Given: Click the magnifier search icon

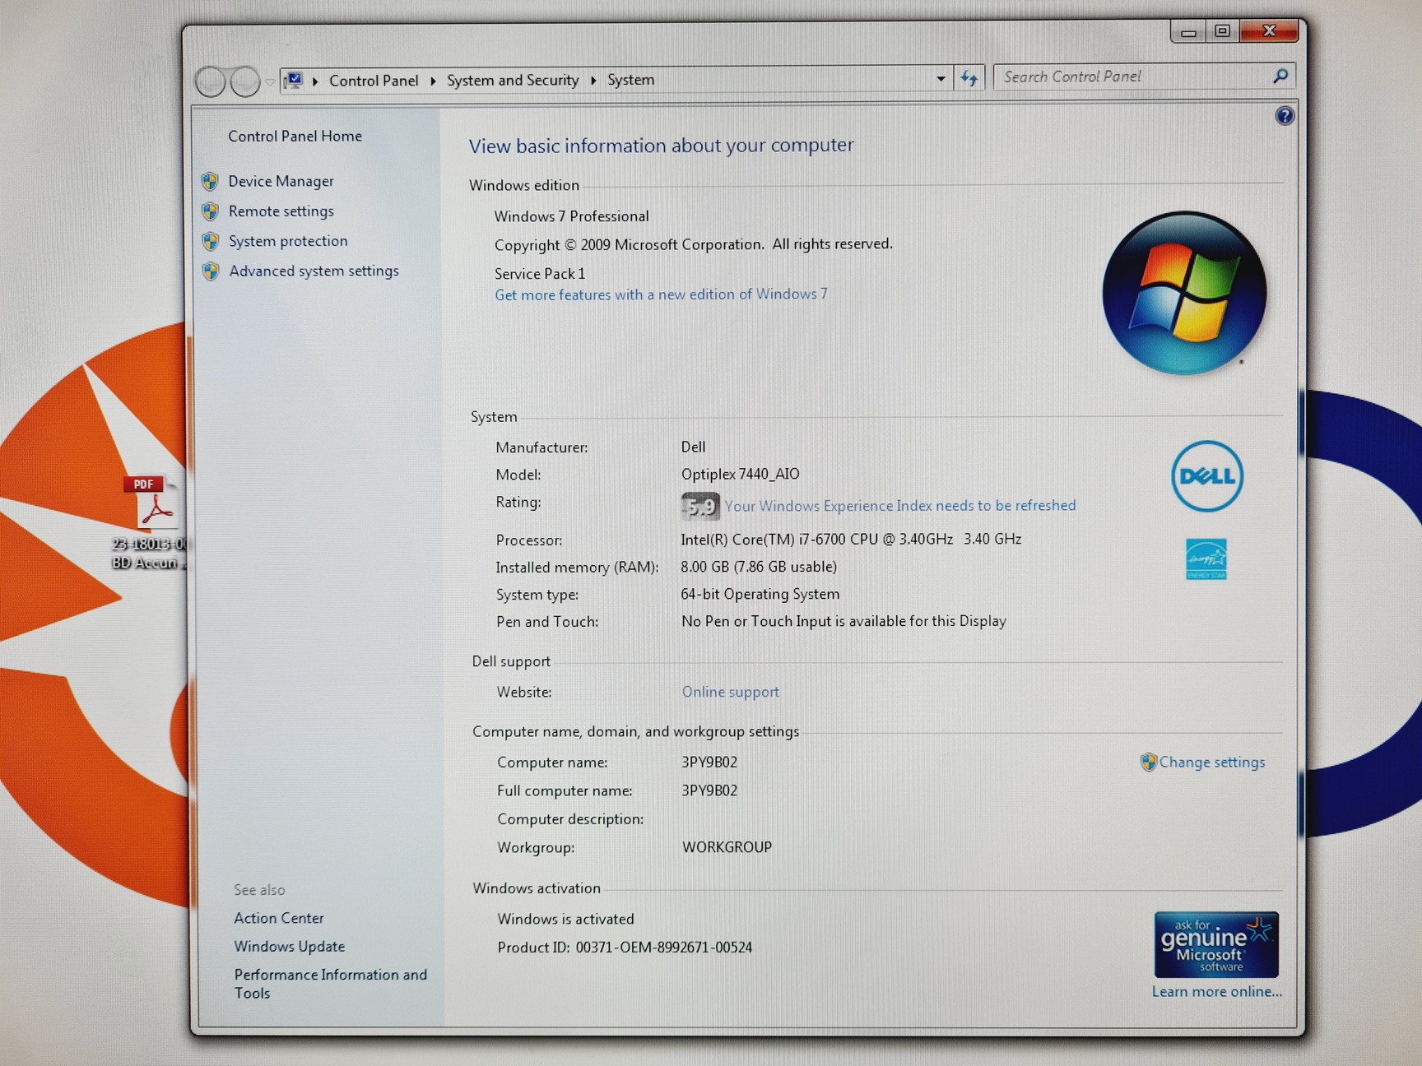Looking at the screenshot, I should 1280,76.
